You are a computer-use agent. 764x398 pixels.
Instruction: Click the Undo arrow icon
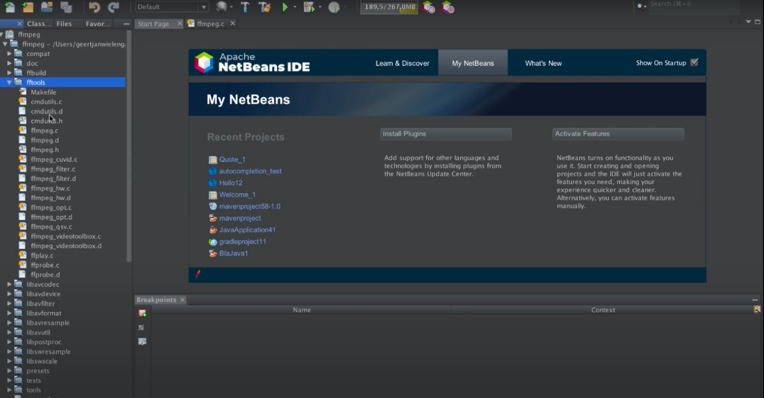(x=95, y=7)
